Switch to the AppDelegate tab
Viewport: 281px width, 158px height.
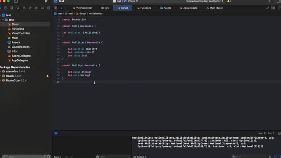(x=189, y=8)
